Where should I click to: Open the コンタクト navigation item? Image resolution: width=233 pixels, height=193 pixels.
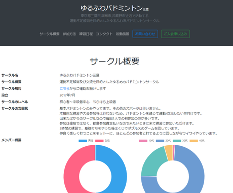tap(104, 34)
